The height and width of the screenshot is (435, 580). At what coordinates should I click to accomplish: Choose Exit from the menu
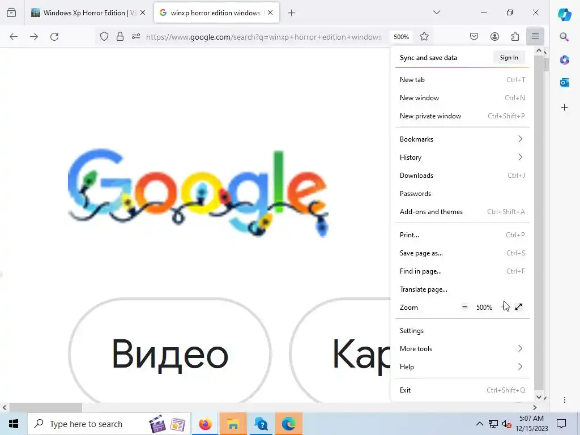[x=462, y=390]
